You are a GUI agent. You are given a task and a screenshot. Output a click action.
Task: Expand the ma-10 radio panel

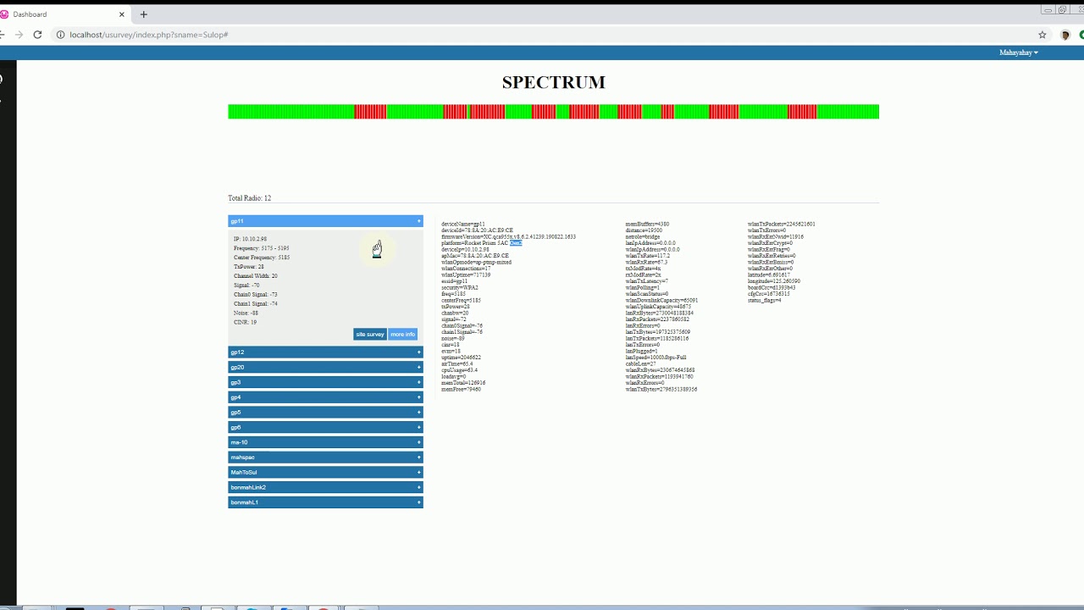click(x=325, y=442)
